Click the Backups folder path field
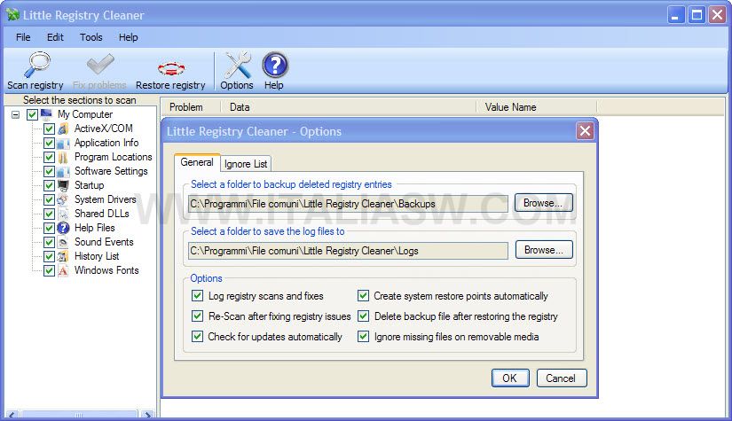This screenshot has width=732, height=421. pyautogui.click(x=348, y=204)
